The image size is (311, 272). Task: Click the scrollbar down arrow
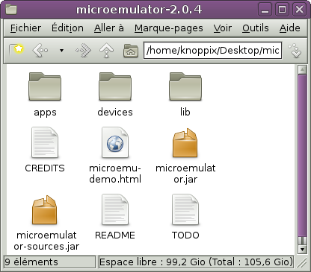pos(302,249)
